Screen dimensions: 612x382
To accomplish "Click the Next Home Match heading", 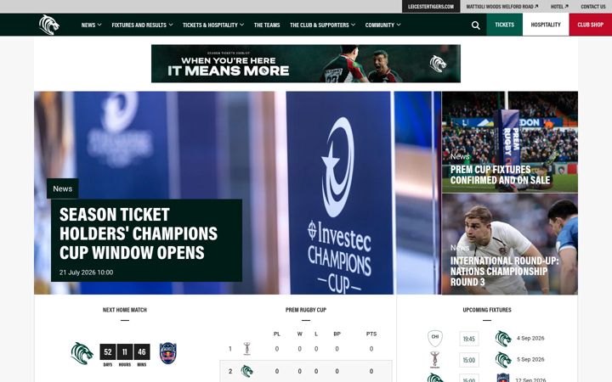I will click(124, 310).
